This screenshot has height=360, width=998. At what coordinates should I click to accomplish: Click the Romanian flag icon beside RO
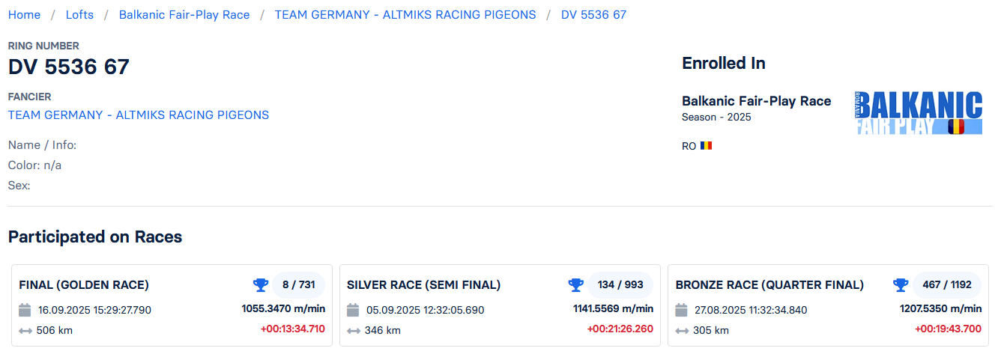706,146
